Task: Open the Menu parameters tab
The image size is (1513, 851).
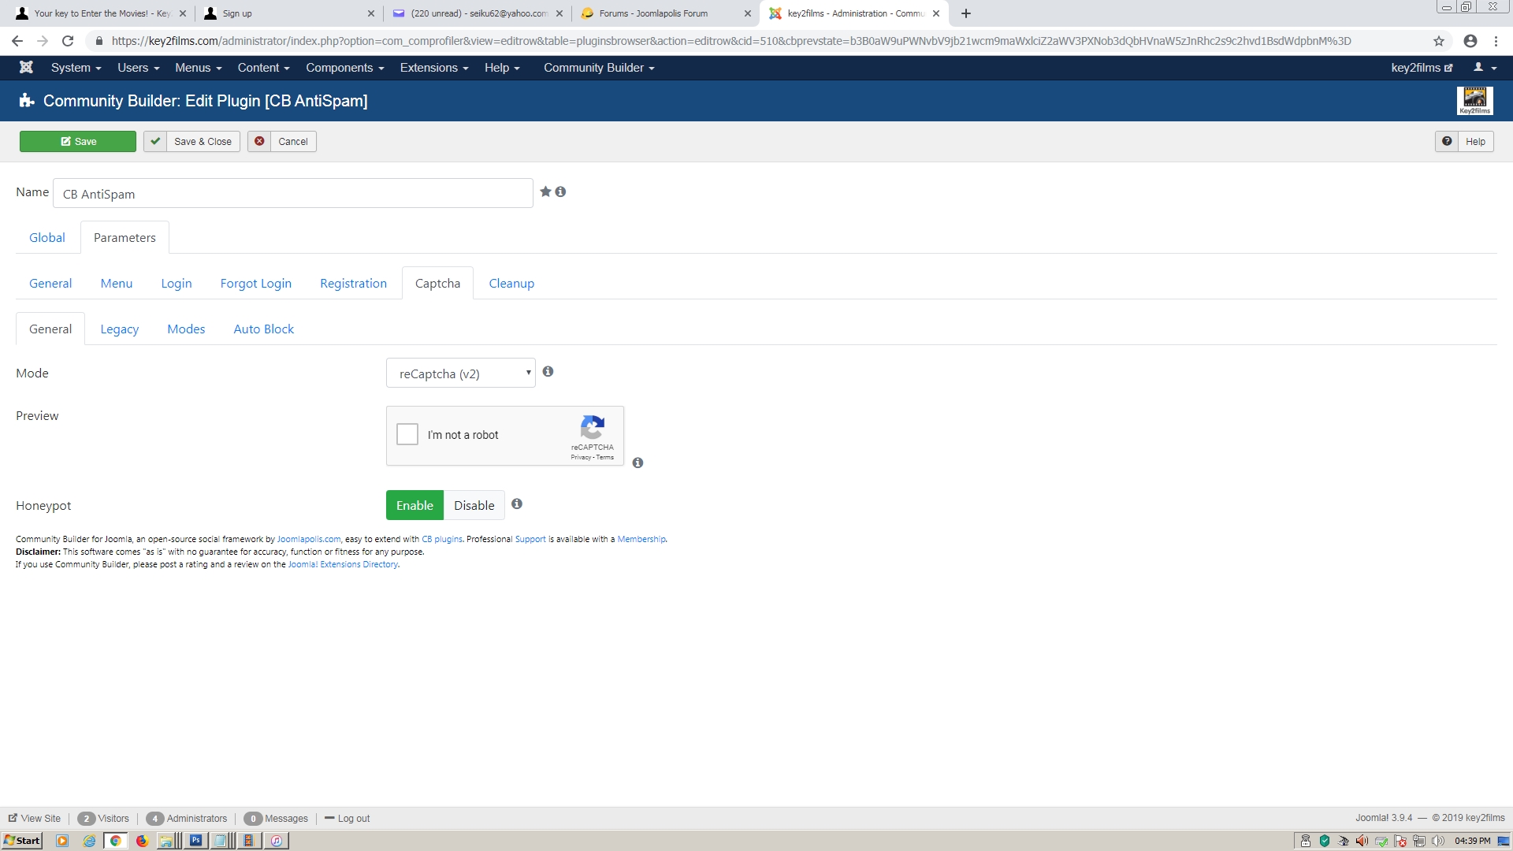Action: pos(117,283)
